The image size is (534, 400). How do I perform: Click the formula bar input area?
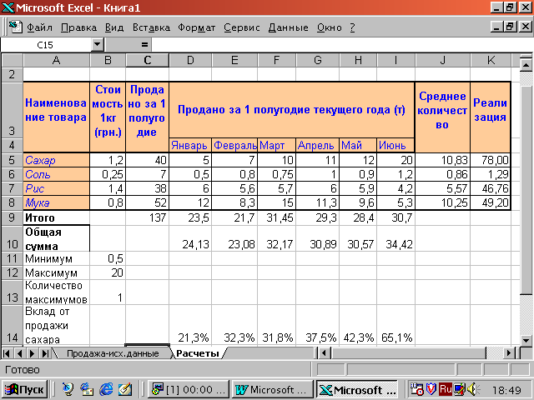[x=340, y=44]
